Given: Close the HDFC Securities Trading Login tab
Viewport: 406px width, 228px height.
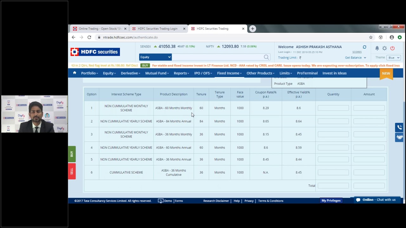Looking at the screenshot, I should (184, 28).
